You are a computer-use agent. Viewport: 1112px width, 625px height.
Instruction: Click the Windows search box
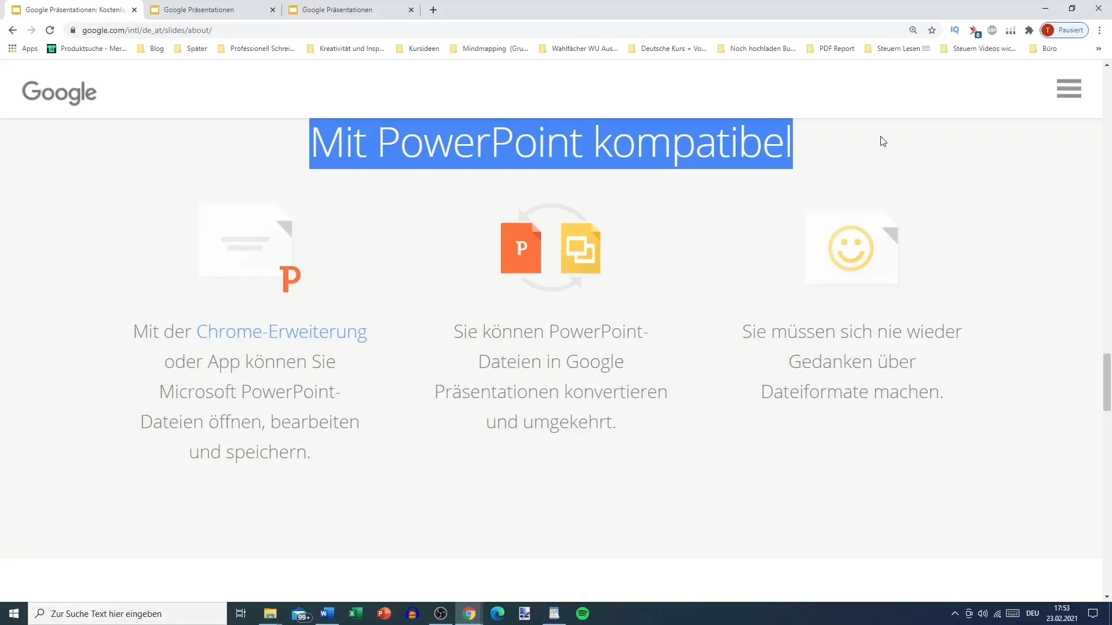pyautogui.click(x=127, y=613)
